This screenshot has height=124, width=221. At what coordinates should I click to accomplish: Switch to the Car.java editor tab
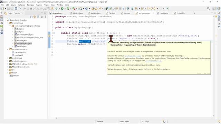[x=110, y=13]
